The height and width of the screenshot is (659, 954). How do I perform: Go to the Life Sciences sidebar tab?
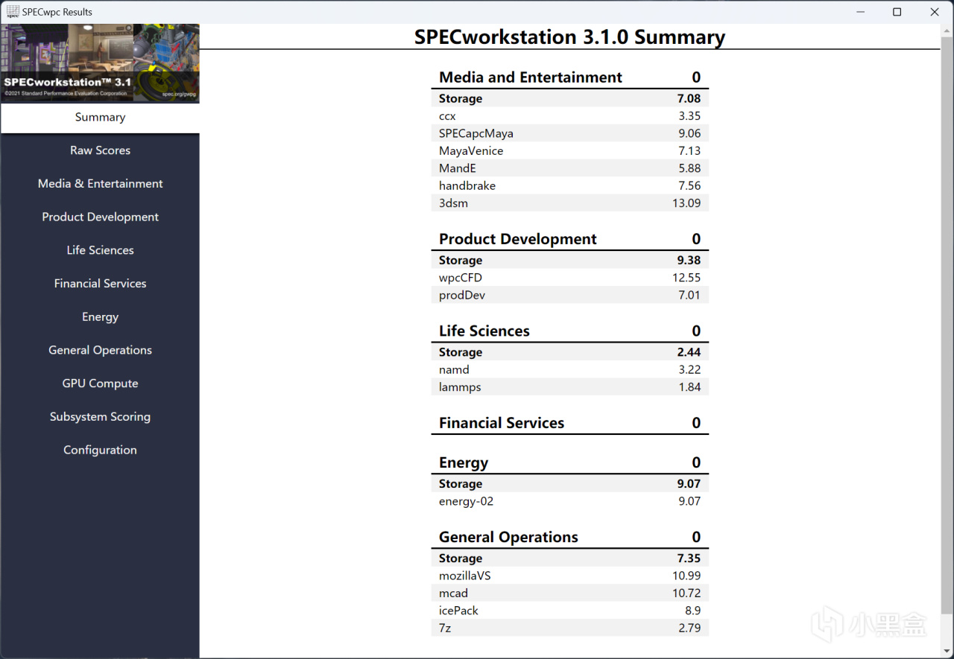100,250
